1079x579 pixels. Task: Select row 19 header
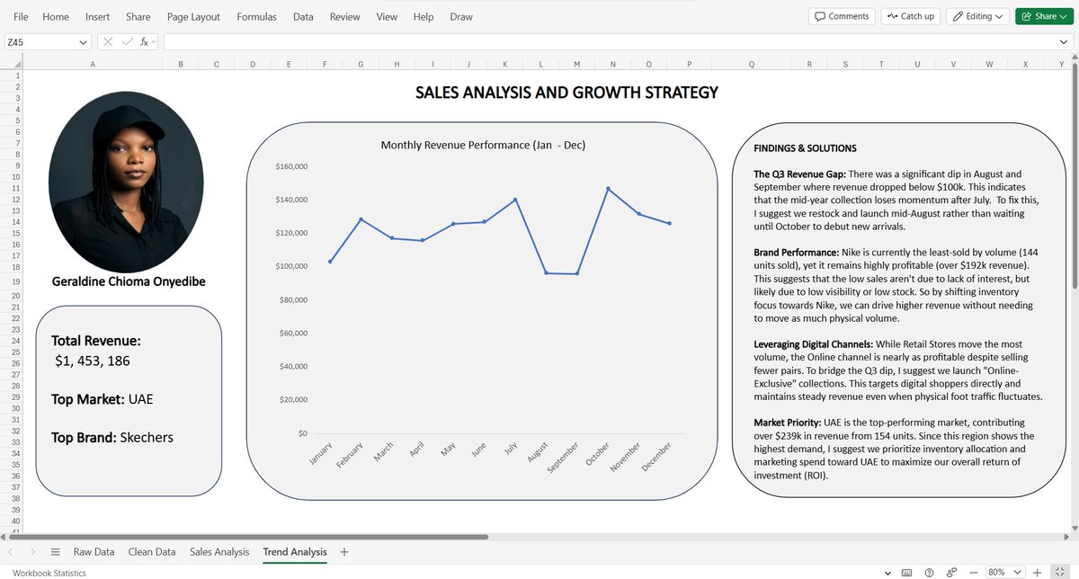[17, 281]
